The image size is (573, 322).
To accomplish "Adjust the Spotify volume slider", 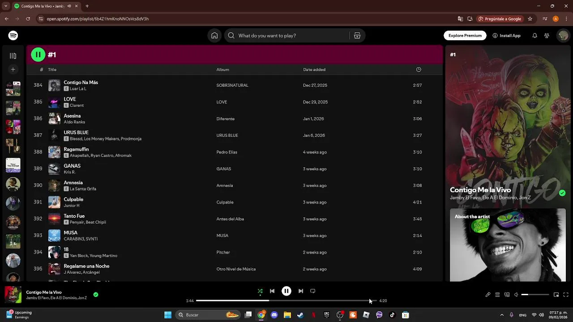I will 535,295.
